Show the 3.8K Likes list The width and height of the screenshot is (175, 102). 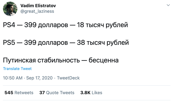coord(91,93)
